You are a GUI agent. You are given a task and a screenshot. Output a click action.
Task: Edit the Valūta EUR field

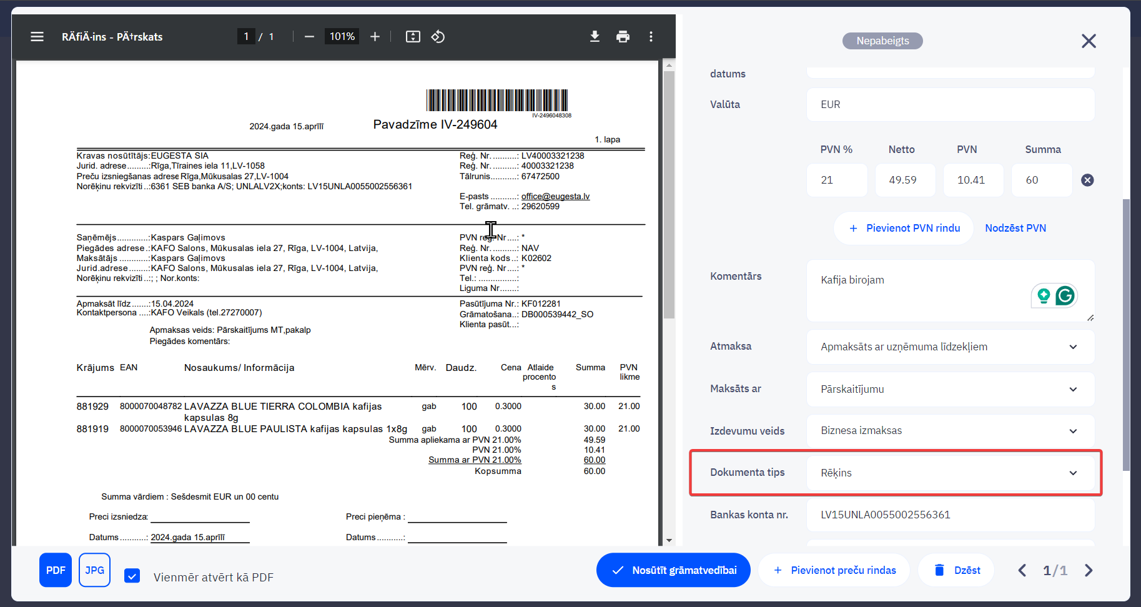pyautogui.click(x=951, y=105)
